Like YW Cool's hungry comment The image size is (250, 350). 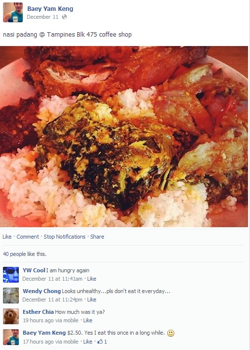(x=92, y=279)
